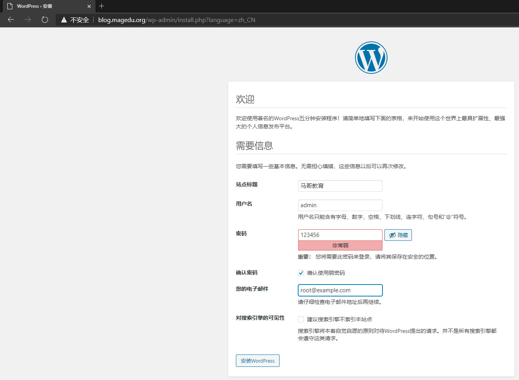The image size is (519, 380).
Task: Click the 对搜索引擎的可见性 label
Action: 260,318
